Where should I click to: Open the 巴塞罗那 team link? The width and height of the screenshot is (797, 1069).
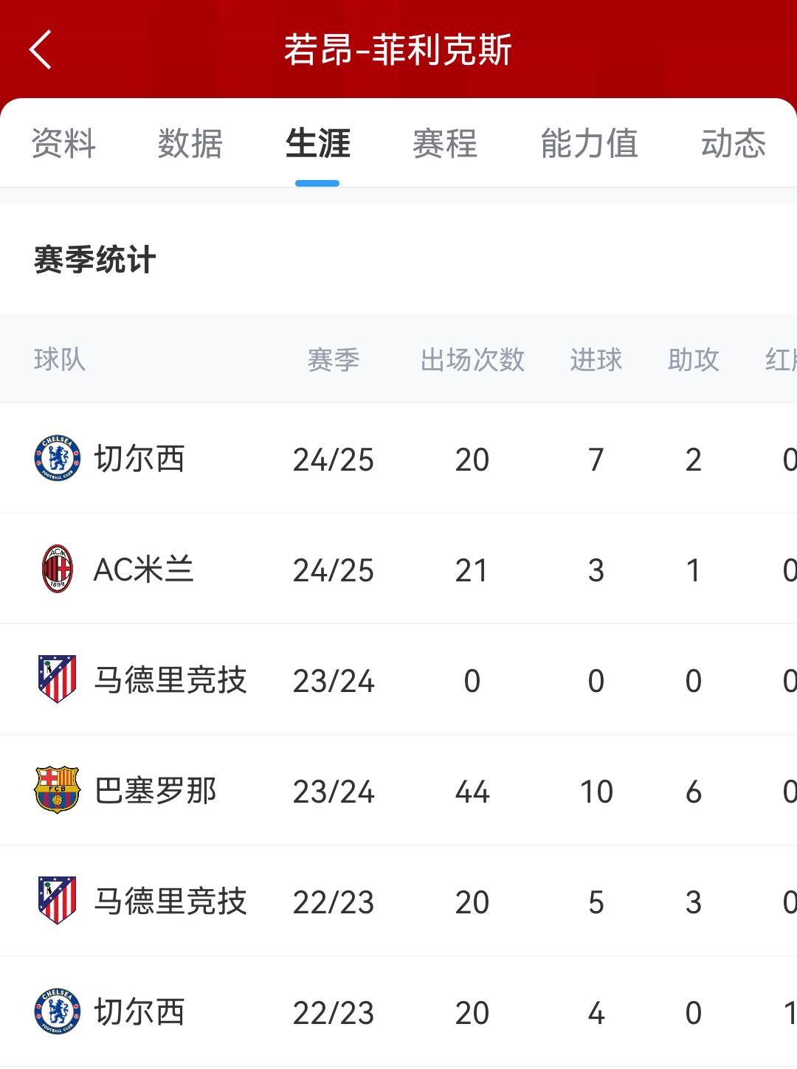(156, 791)
